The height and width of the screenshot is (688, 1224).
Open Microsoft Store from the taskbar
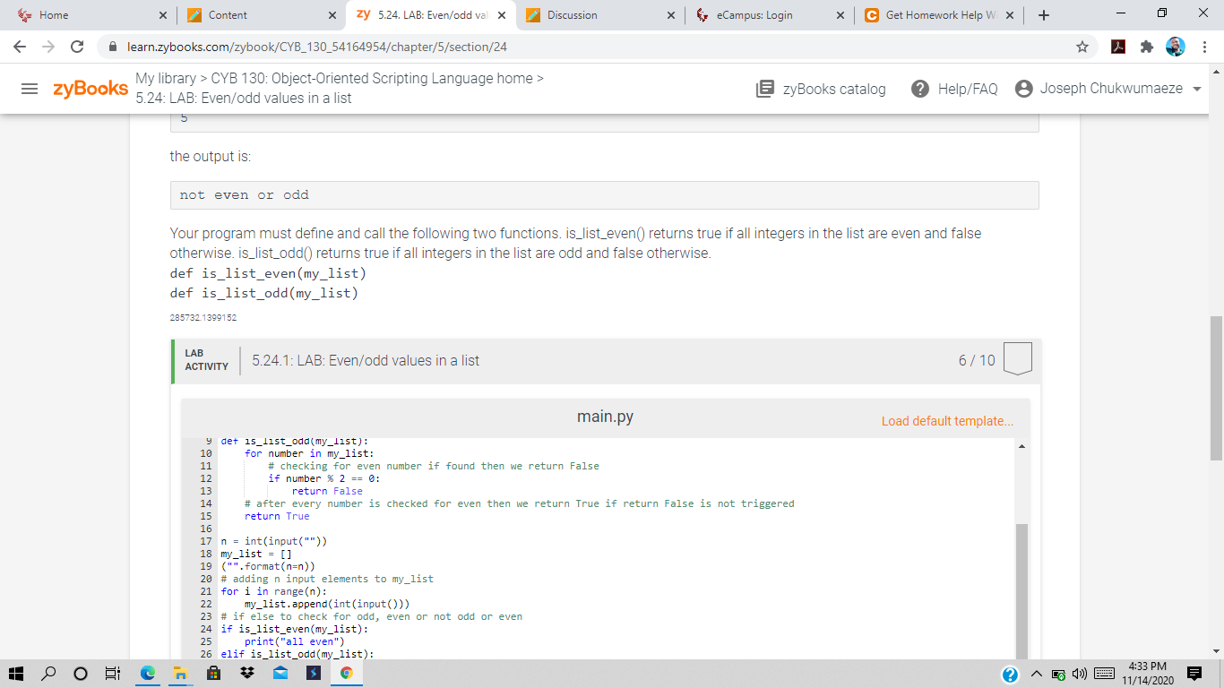tap(213, 674)
